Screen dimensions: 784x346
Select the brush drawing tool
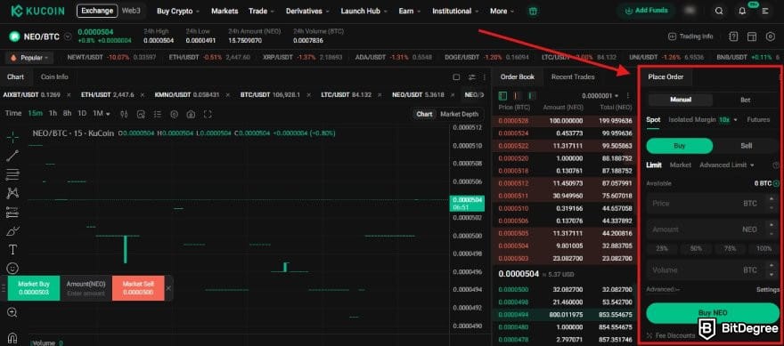coord(12,230)
